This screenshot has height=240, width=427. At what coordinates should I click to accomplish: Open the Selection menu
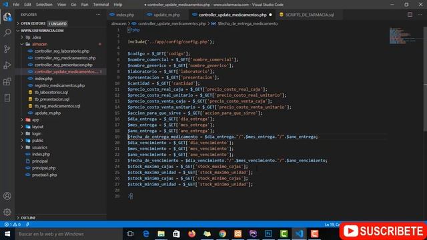(x=44, y=5)
